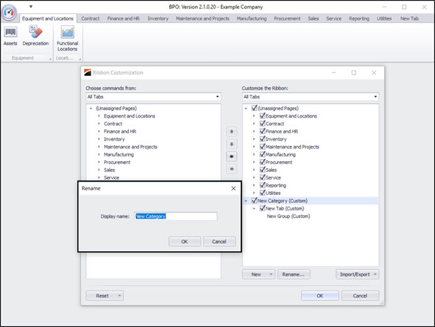The height and width of the screenshot is (327, 435).
Task: Select Procurement in left commands tree
Action: tap(117, 162)
